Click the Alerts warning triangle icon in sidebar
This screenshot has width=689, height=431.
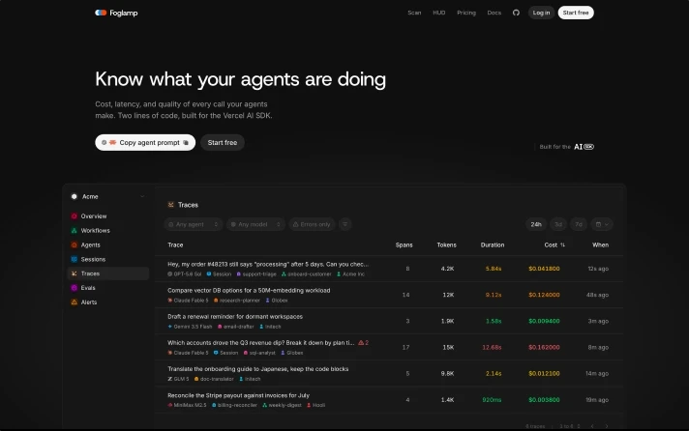[74, 302]
